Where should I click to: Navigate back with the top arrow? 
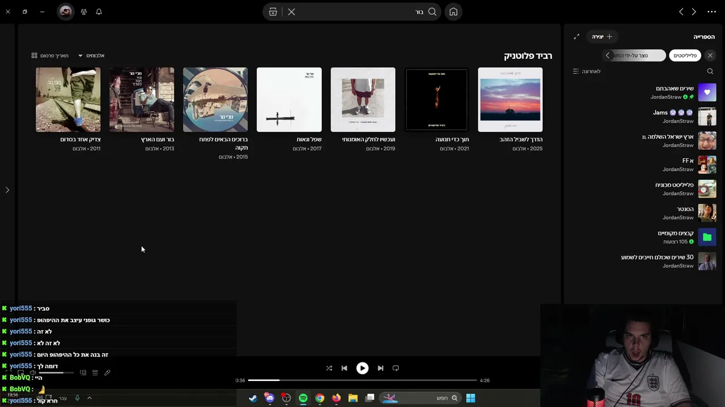tap(694, 12)
